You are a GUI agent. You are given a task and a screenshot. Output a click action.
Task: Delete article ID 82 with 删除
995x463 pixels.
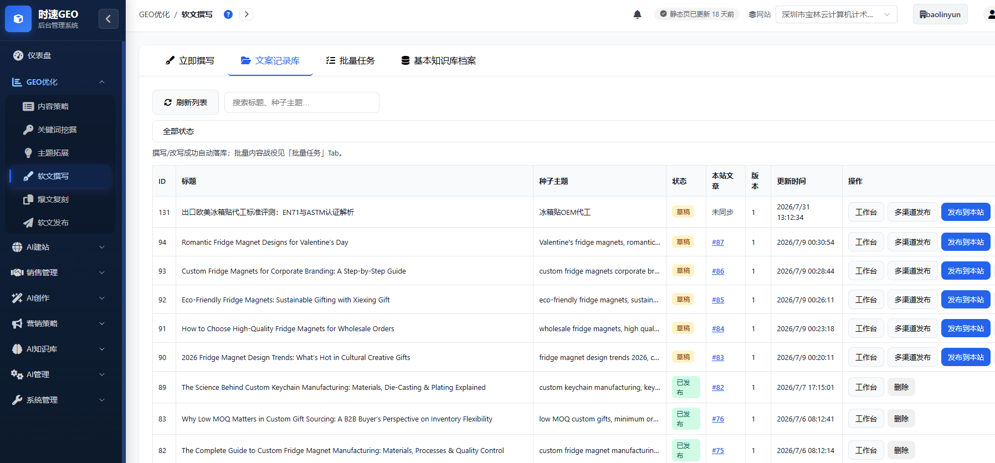(901, 450)
